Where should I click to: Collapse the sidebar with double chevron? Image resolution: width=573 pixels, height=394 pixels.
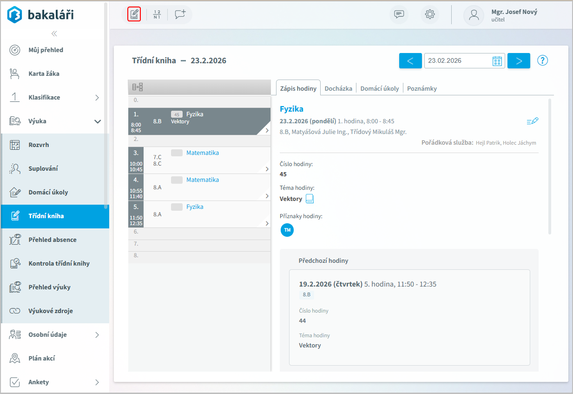(x=54, y=33)
